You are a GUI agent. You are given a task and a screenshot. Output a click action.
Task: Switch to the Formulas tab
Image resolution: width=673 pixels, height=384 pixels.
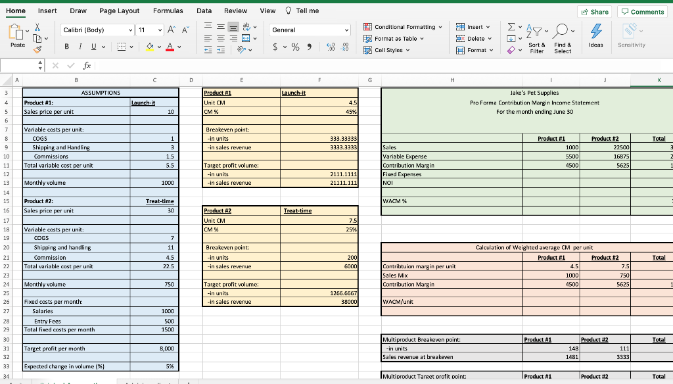coord(168,11)
